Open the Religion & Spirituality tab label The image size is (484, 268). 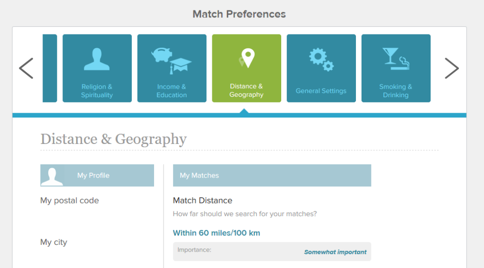click(x=97, y=91)
